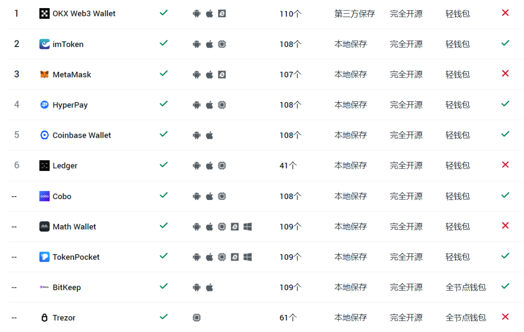This screenshot has height=332, width=524.
Task: Click the browser extension icon for MetaMask
Action: tap(222, 75)
